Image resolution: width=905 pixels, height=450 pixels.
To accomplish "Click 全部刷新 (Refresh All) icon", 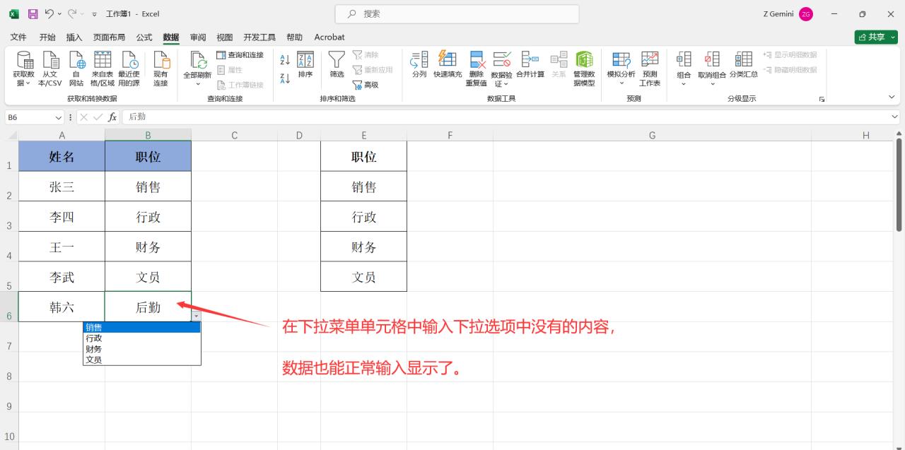I will 198,64.
